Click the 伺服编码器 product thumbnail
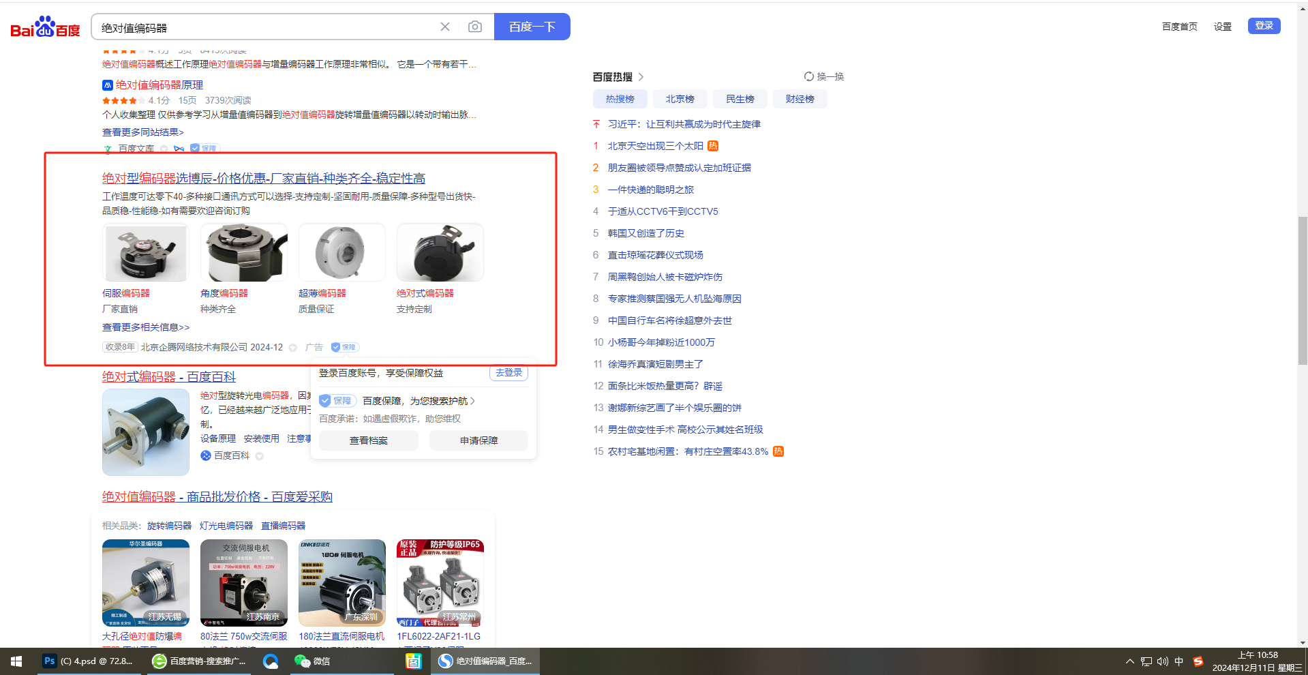 (146, 252)
